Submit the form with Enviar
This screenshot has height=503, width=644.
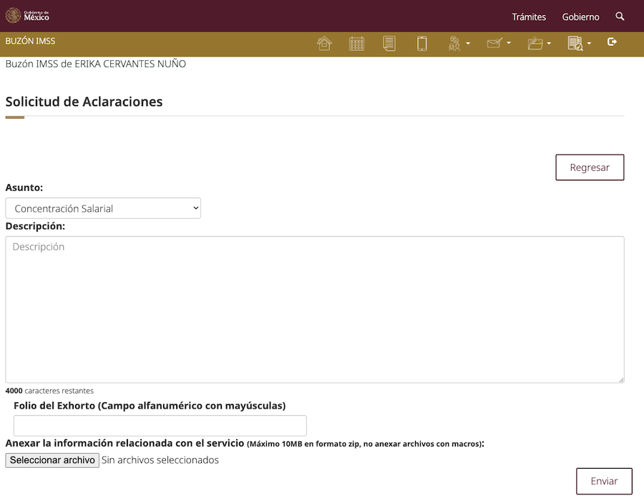pyautogui.click(x=604, y=482)
